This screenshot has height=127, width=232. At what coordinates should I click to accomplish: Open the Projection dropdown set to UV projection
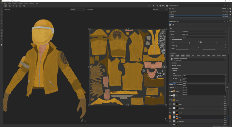[204, 31]
